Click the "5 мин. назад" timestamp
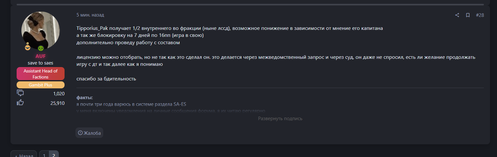This screenshot has height=157, width=497. point(90,15)
